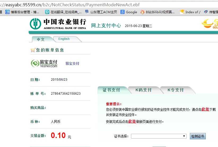The image size is (218, 147).
Task: Click the shopping cart icon beside 您的账单信息
Action: [33, 50]
